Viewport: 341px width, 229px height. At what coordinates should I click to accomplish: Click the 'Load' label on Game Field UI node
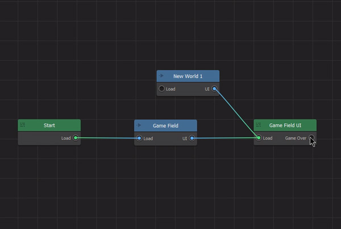tap(268, 138)
